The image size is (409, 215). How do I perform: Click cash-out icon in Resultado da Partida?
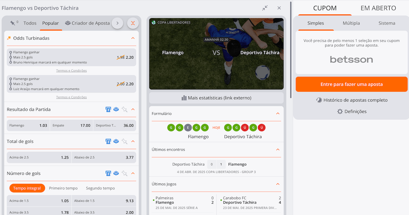[x=108, y=110]
